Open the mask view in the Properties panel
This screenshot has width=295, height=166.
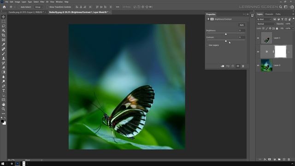point(212,19)
